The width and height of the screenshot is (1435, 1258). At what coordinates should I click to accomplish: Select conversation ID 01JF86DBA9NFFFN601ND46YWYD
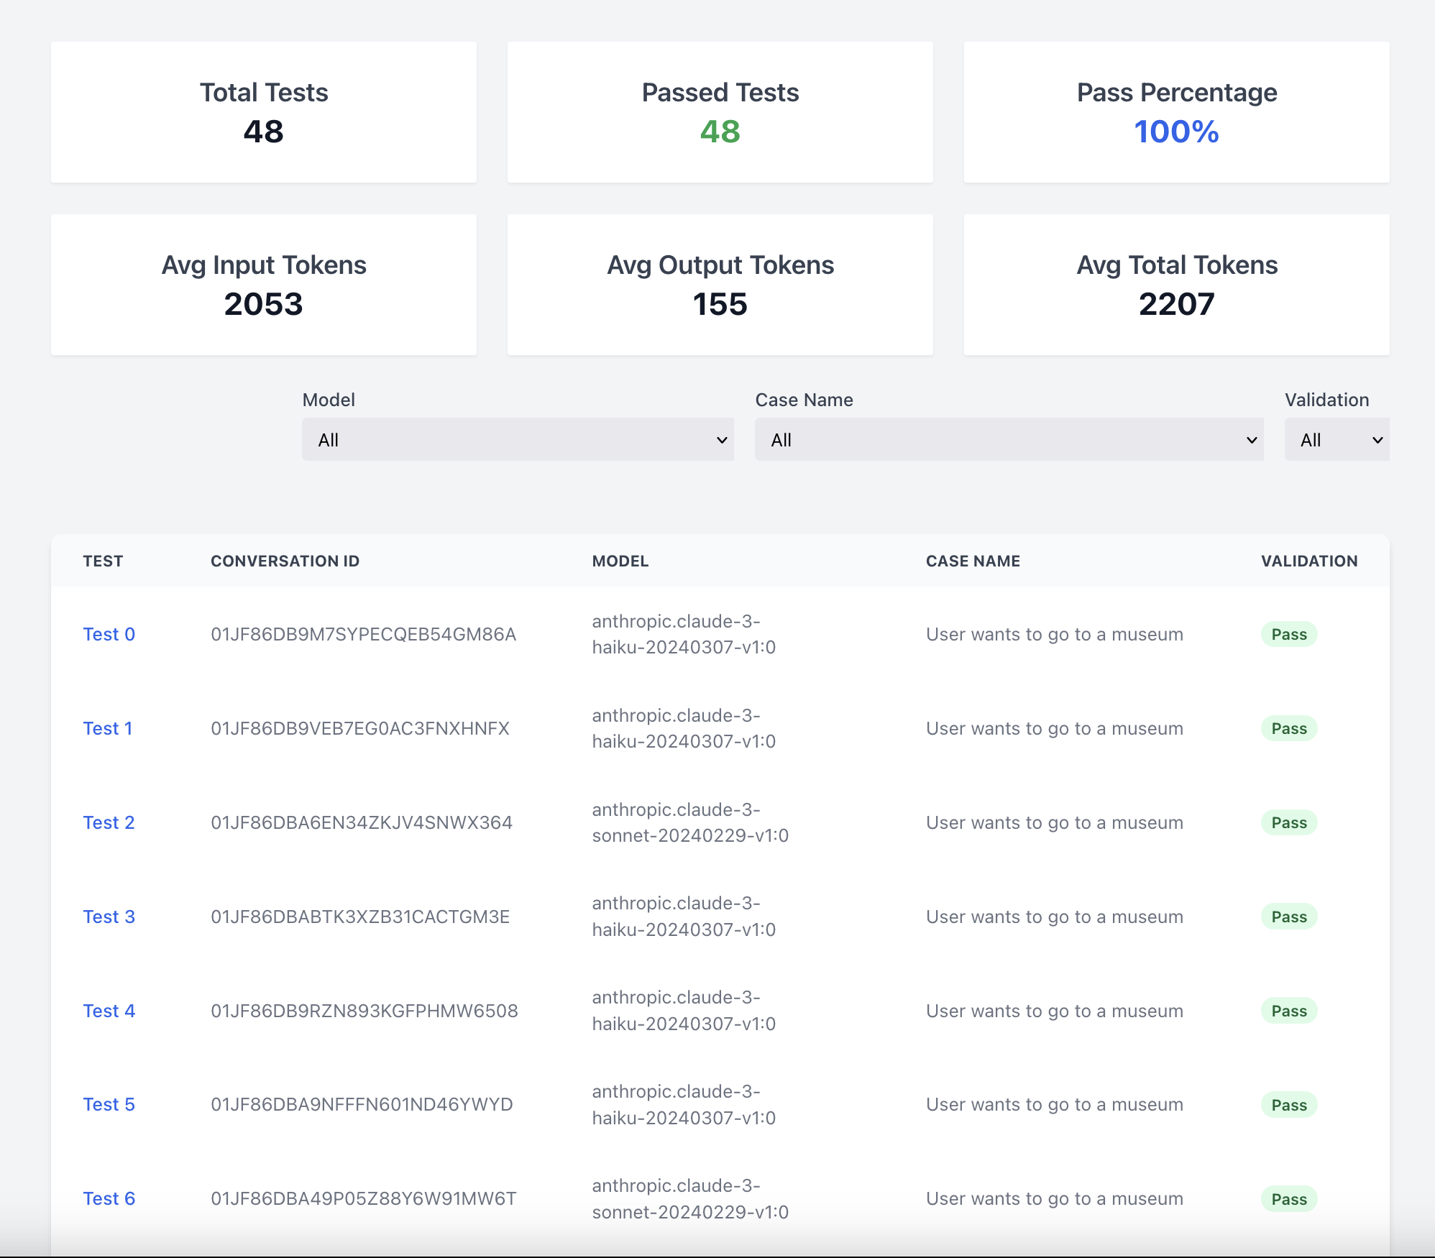point(362,1104)
